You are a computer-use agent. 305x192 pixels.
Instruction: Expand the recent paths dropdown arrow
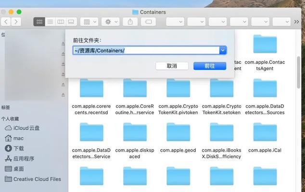(223, 50)
